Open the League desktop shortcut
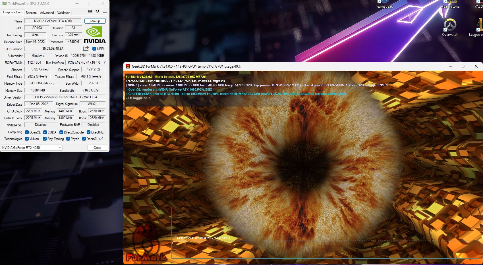This screenshot has width=483, height=265. click(x=476, y=27)
